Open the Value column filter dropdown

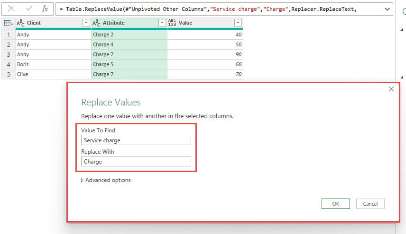coord(238,23)
